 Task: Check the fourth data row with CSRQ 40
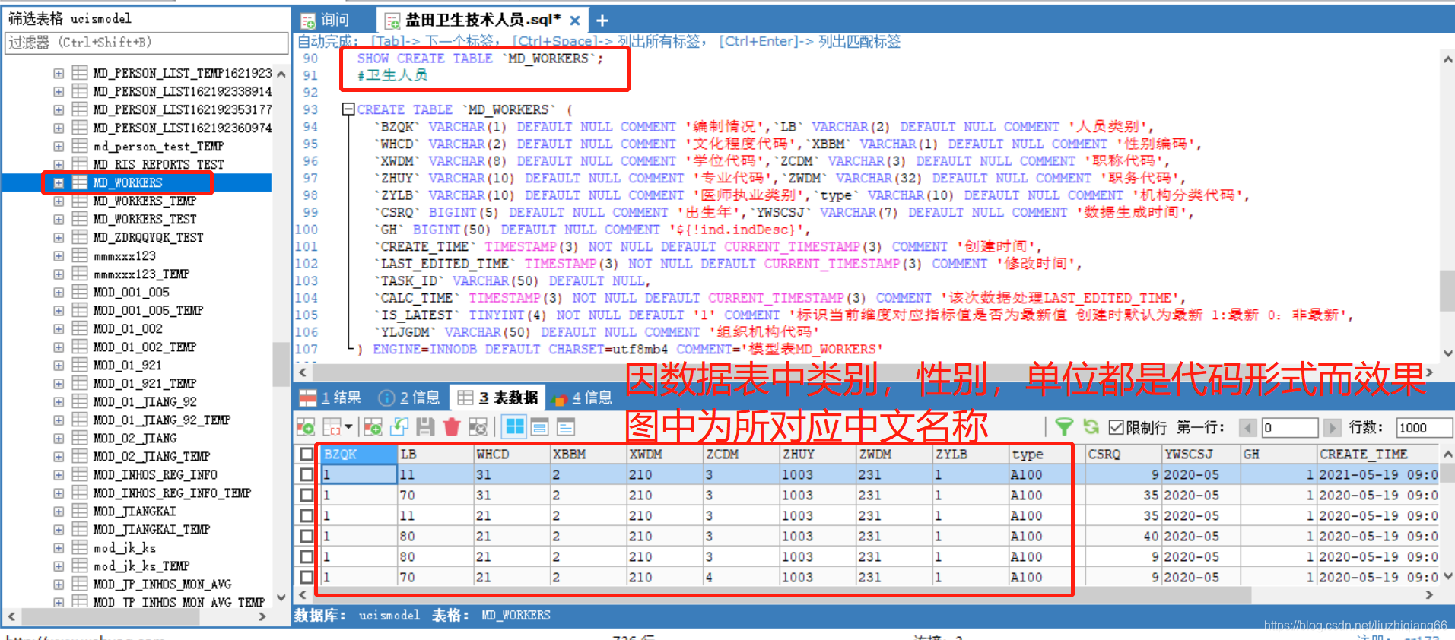pyautogui.click(x=307, y=536)
